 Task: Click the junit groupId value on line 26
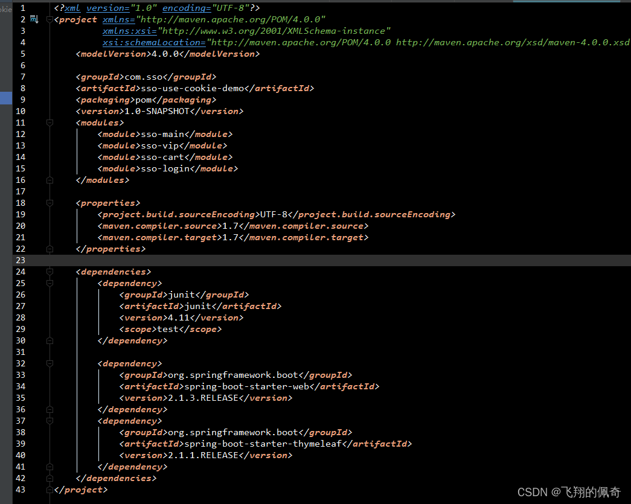click(182, 295)
